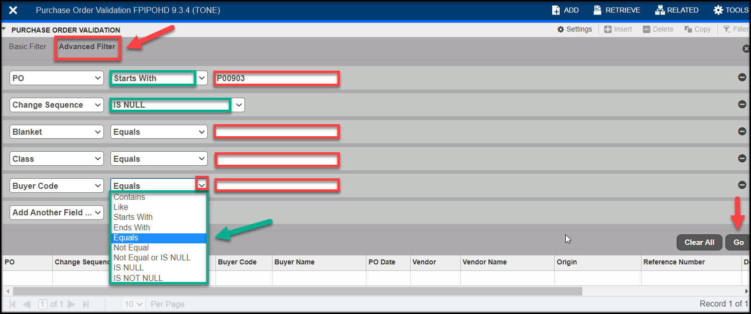Open the IS NULL operator dropdown
Viewport: 751px width, 314px height.
(177, 105)
